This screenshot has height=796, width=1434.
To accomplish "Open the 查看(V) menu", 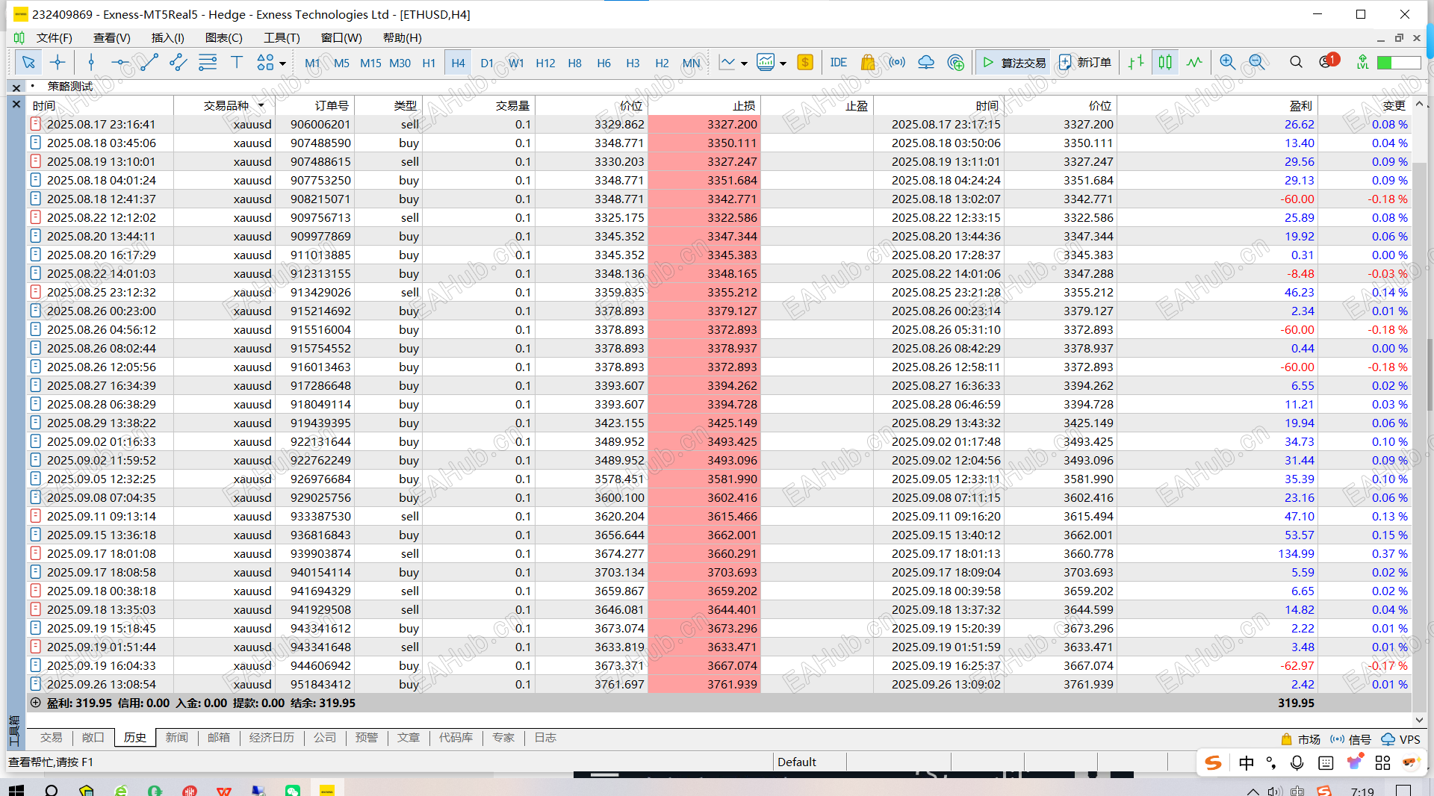I will pos(111,37).
